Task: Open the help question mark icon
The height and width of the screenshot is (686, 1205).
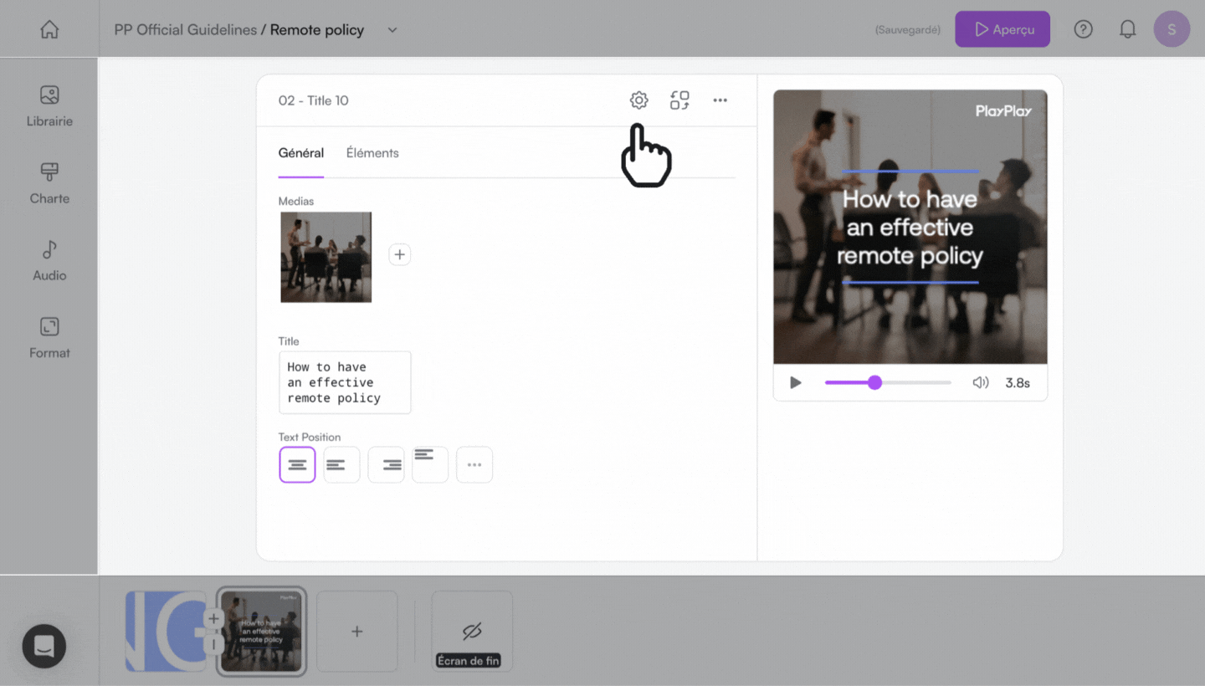Action: click(1083, 30)
